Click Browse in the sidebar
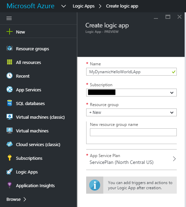 coord(13,199)
